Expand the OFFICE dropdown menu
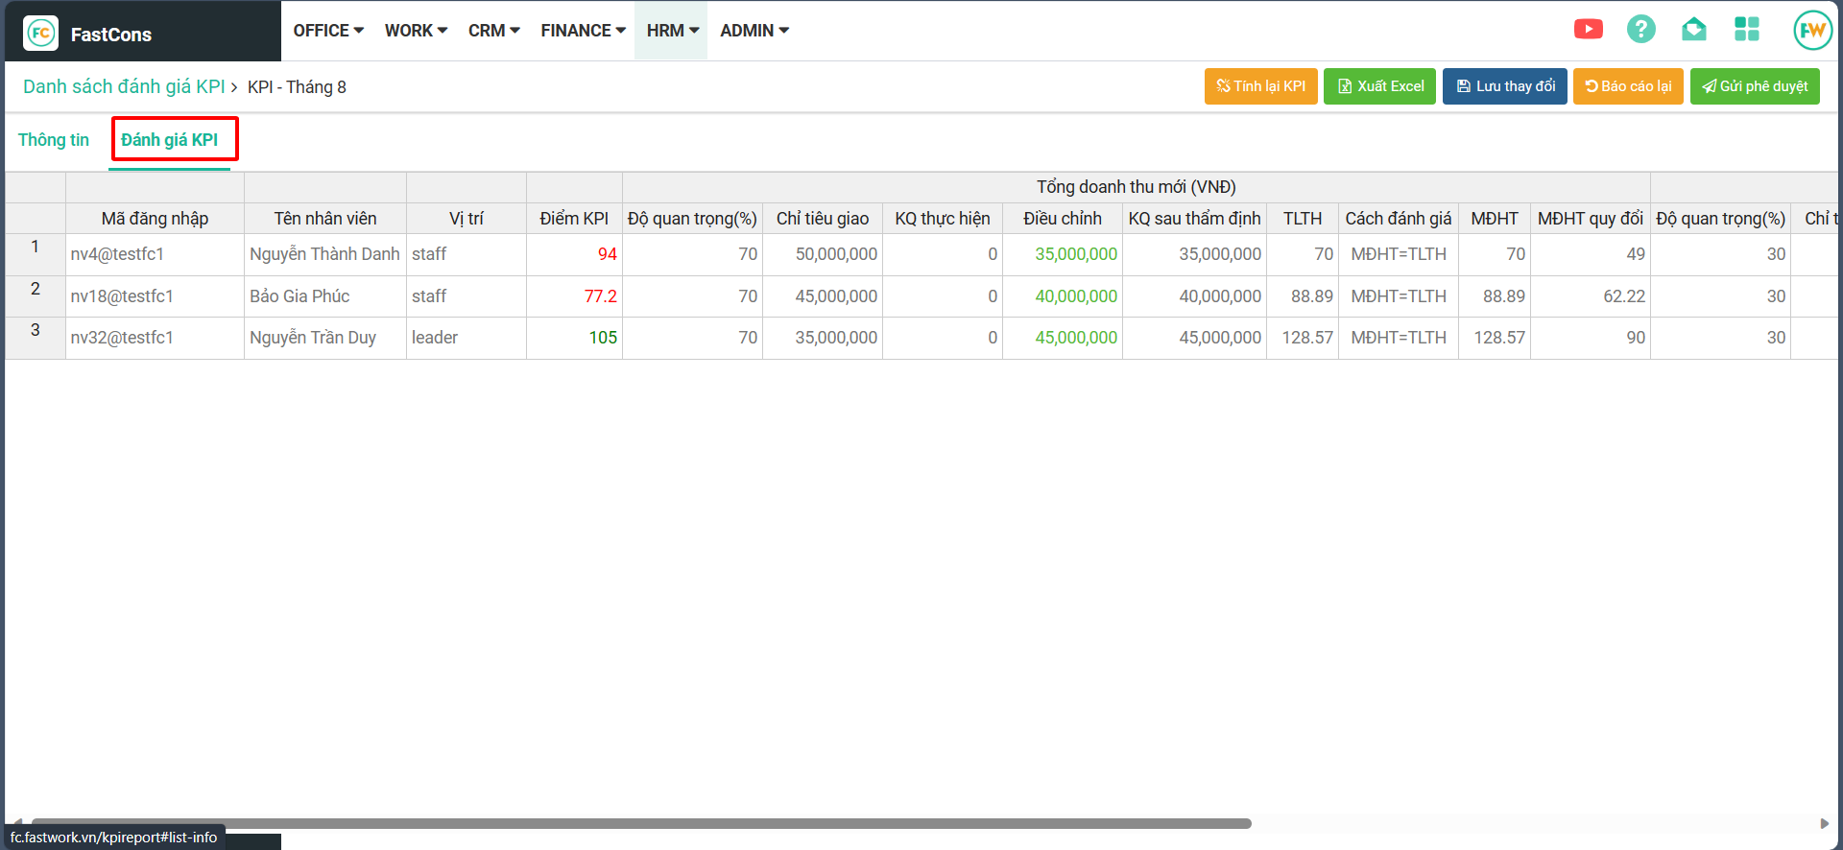Screen dimensions: 1843x850 tap(328, 31)
